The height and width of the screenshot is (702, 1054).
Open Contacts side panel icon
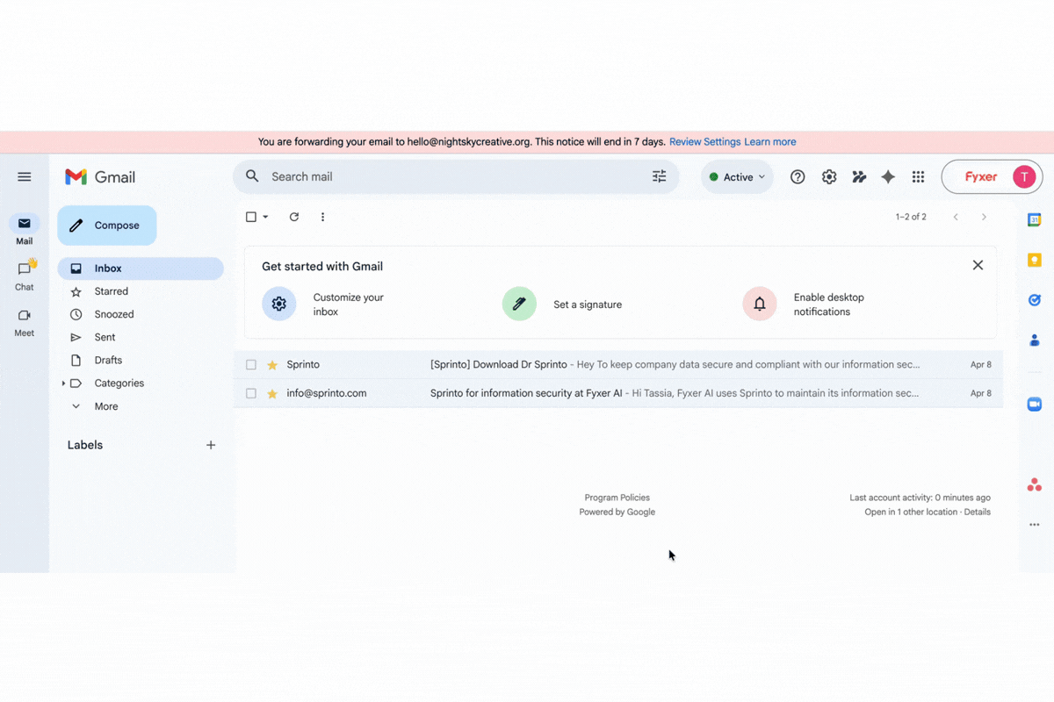pos(1035,340)
